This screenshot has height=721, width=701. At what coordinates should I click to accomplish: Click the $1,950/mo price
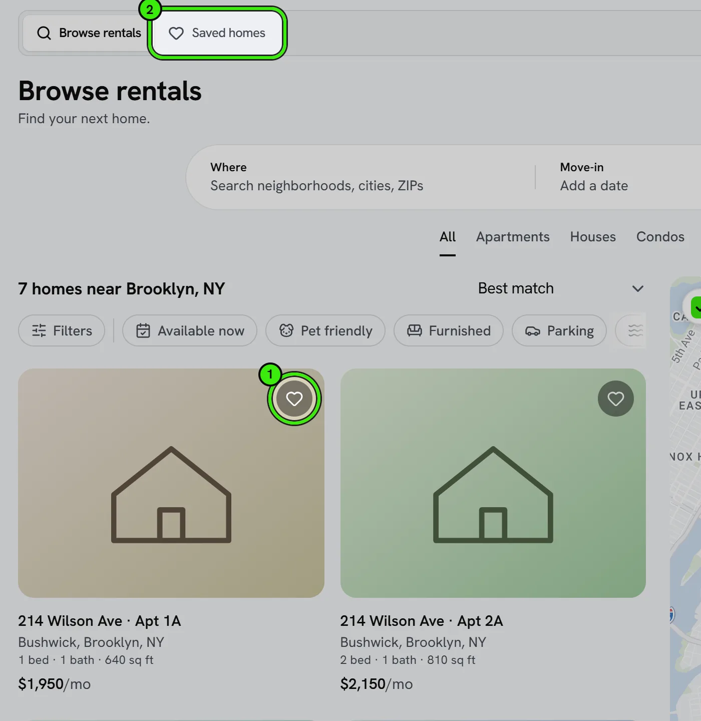(55, 684)
